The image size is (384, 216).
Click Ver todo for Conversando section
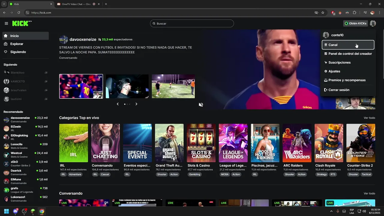coord(369,193)
